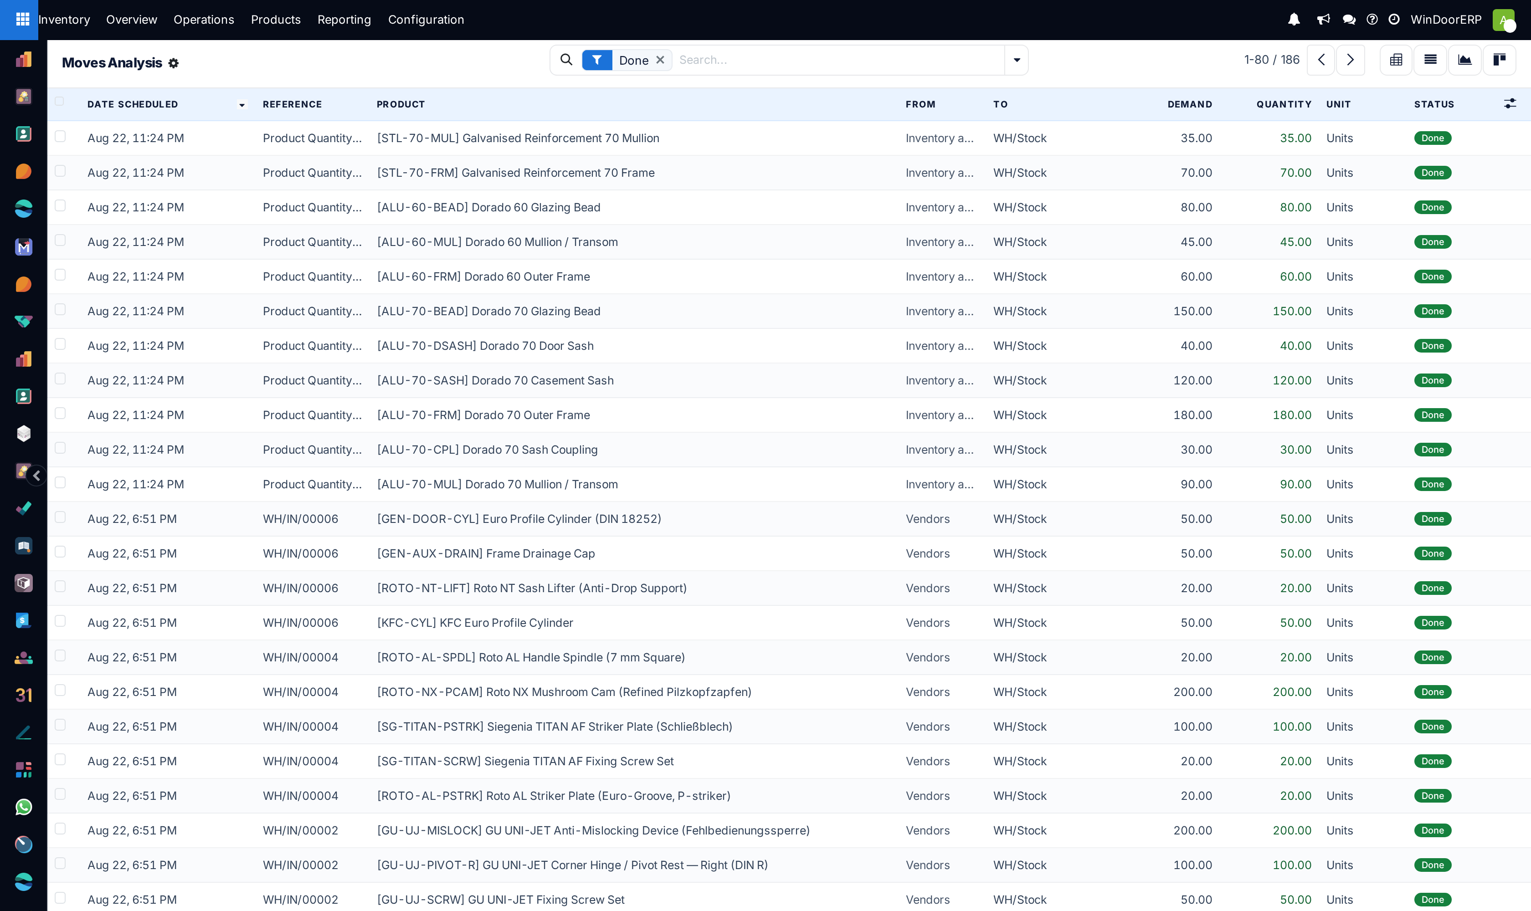
Task: Open the colored tiles dashboard app in sidebar
Action: click(23, 770)
